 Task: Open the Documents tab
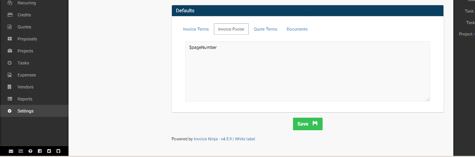pos(297,29)
